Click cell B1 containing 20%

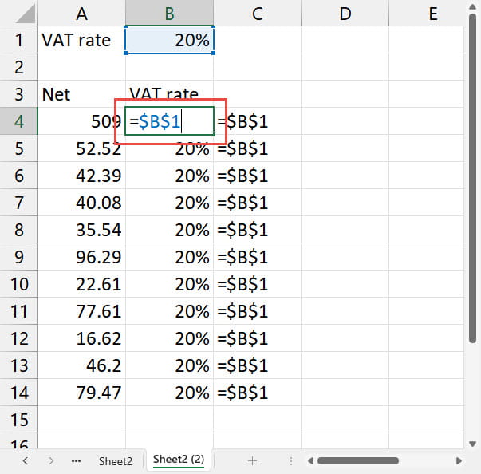click(x=169, y=40)
